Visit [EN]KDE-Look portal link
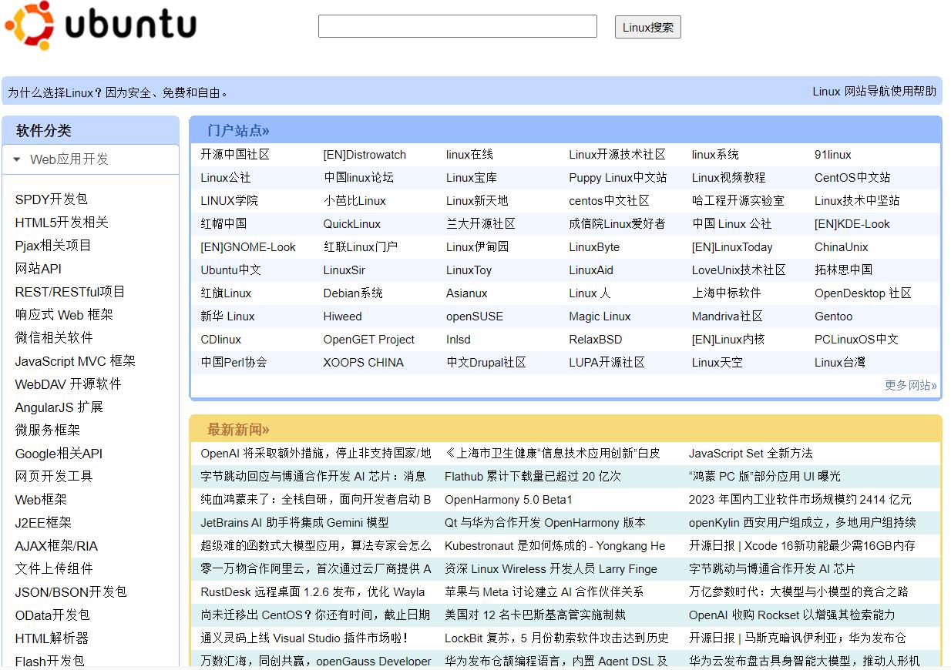Image resolution: width=951 pixels, height=670 pixels. coord(852,224)
